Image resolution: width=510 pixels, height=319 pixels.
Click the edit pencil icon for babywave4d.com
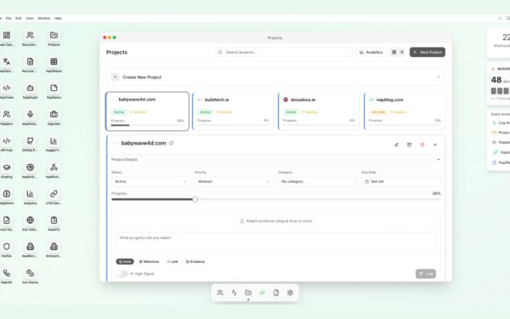point(396,145)
